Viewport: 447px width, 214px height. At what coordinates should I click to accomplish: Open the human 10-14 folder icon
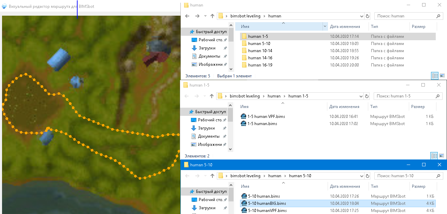click(x=244, y=51)
